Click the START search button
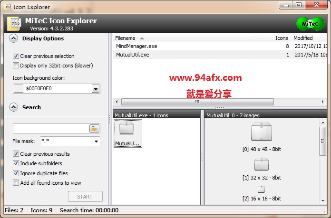The image size is (331, 218). (85, 197)
